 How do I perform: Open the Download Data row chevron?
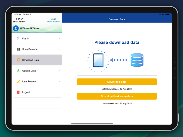tap(59, 60)
